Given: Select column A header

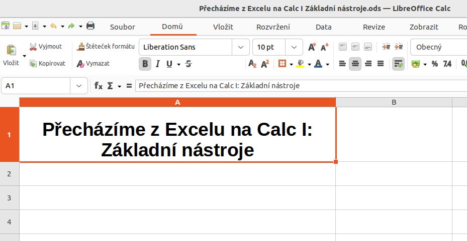Looking at the screenshot, I should coord(177,102).
